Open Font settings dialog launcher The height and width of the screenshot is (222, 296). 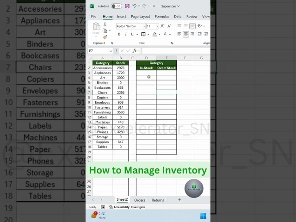[x=172, y=43]
